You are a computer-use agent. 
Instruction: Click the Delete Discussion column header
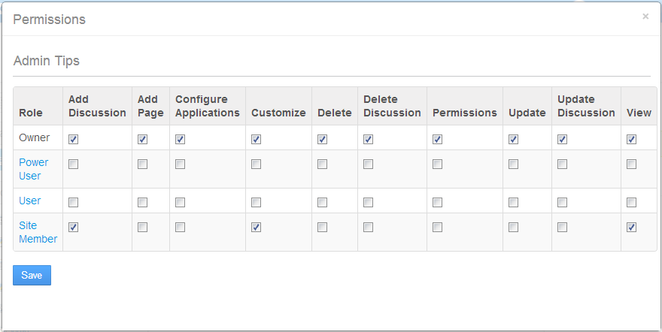pos(392,106)
